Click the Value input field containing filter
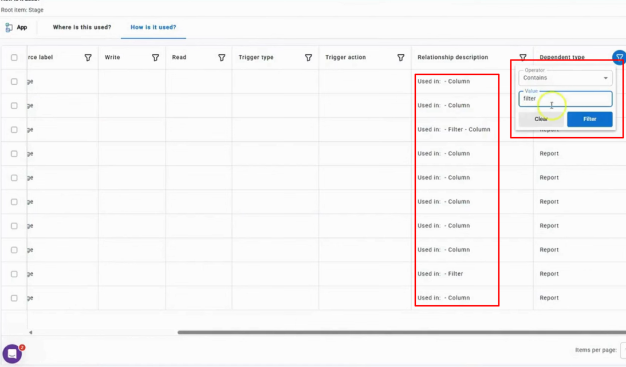 565,99
